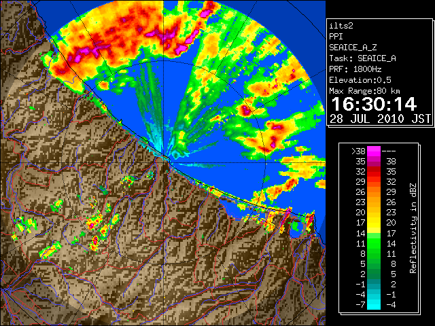Click the 'ilts2' radar name text

(341, 26)
